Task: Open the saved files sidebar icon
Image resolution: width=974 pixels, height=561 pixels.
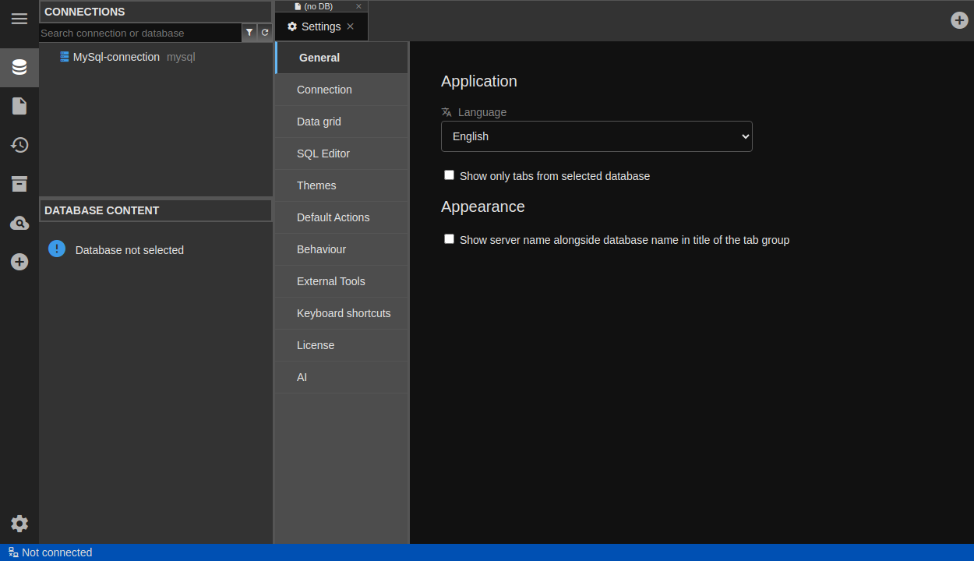Action: 19,106
